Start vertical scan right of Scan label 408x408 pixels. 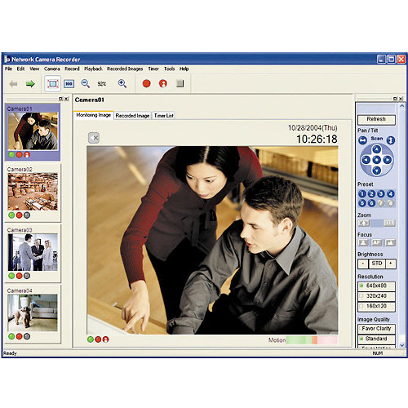pos(391,140)
